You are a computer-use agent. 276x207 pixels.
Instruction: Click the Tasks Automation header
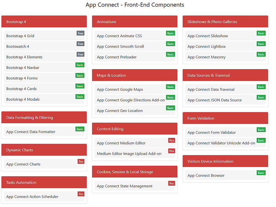click(44, 182)
